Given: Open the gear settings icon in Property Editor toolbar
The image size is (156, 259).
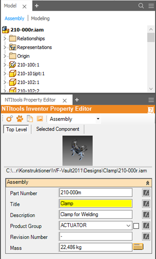Looking at the screenshot, I should (9, 119).
